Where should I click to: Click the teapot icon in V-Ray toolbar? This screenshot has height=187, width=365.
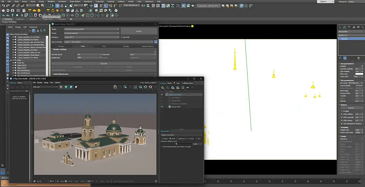pyautogui.click(x=3, y=10)
